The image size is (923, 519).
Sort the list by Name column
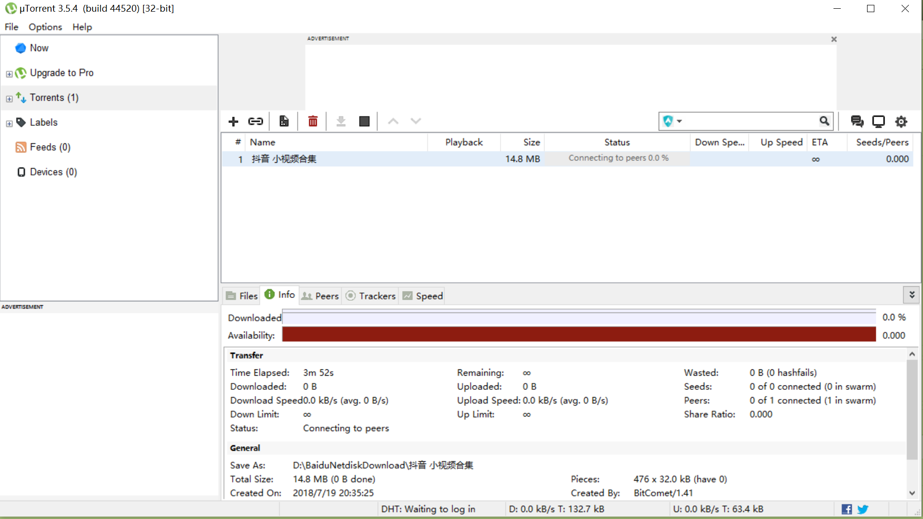pyautogui.click(x=336, y=142)
